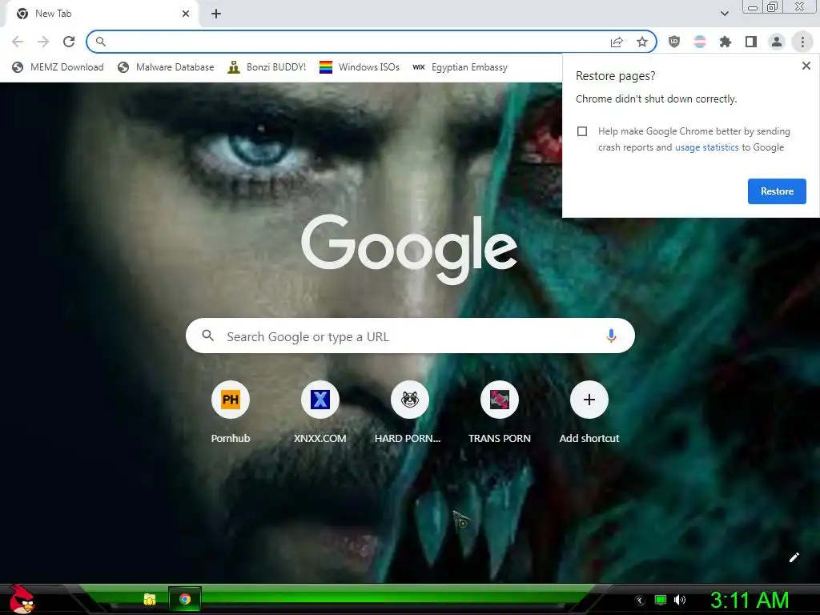The image size is (820, 615).
Task: Open the striped flag extension icon
Action: pyautogui.click(x=700, y=42)
